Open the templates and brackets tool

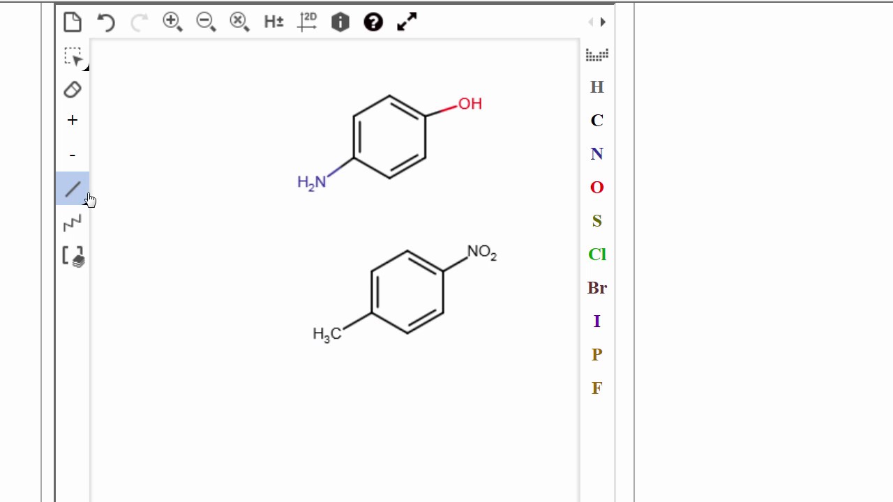[73, 256]
